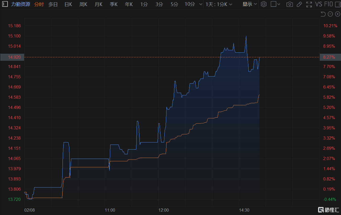
Task: Select the pencil drawing tool
Action: 299,4
